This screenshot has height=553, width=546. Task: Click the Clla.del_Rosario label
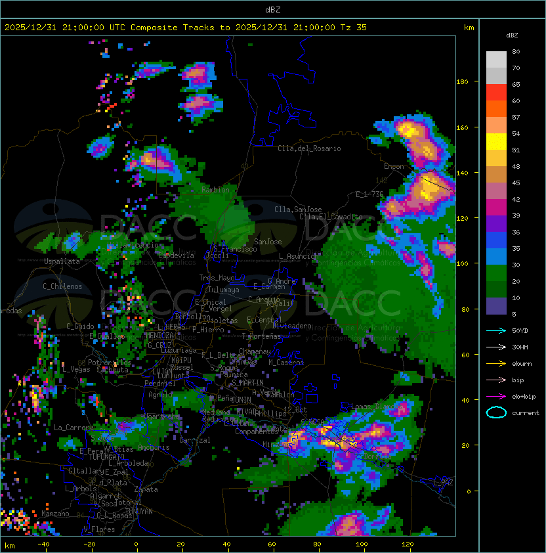point(309,148)
